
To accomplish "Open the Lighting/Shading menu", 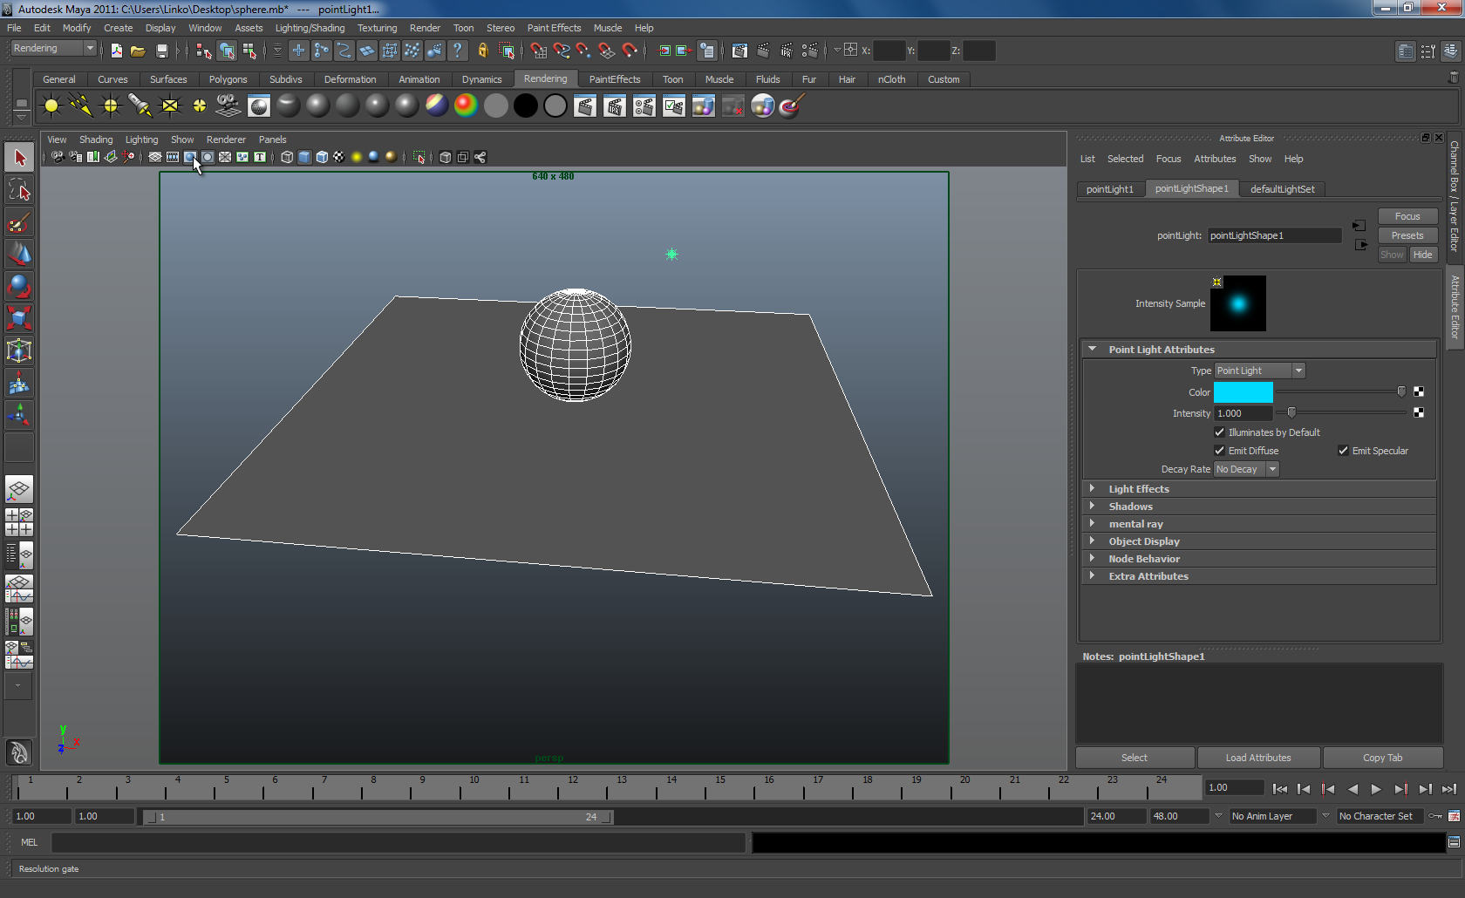I will coord(310,28).
